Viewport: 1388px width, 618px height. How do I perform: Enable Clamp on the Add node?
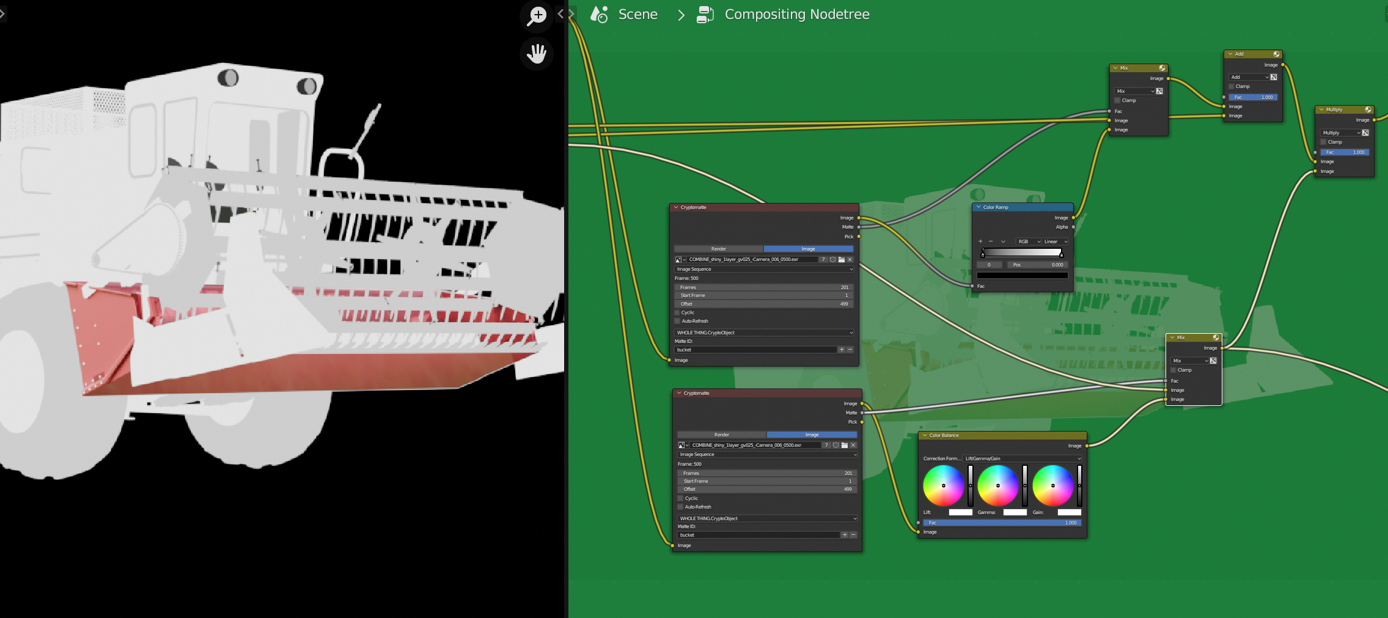pos(1232,86)
